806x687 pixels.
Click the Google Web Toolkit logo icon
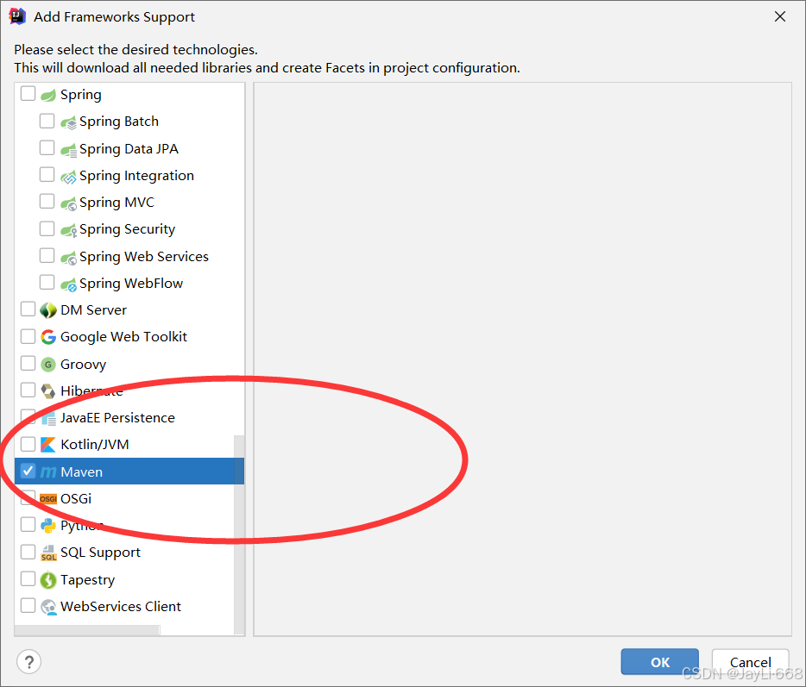[x=47, y=337]
